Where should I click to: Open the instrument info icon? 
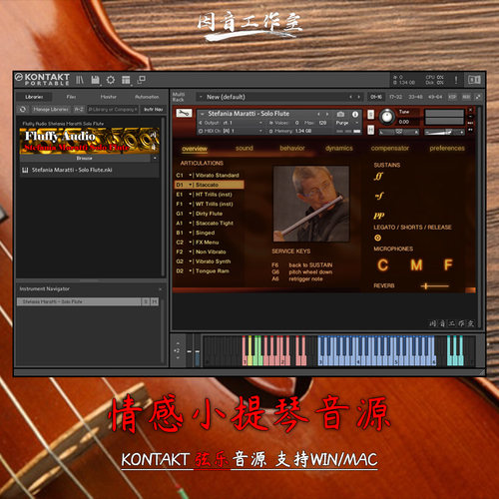(355, 114)
